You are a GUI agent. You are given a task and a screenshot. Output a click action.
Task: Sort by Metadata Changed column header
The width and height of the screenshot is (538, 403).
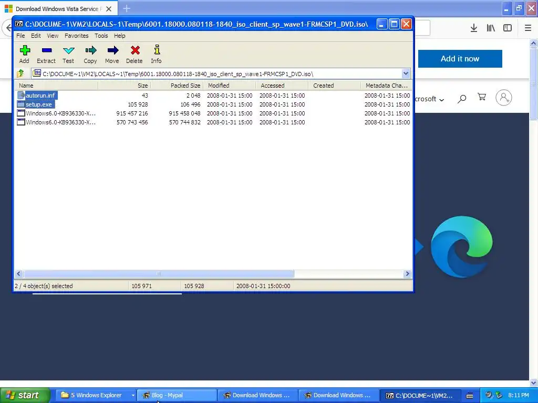pyautogui.click(x=386, y=86)
